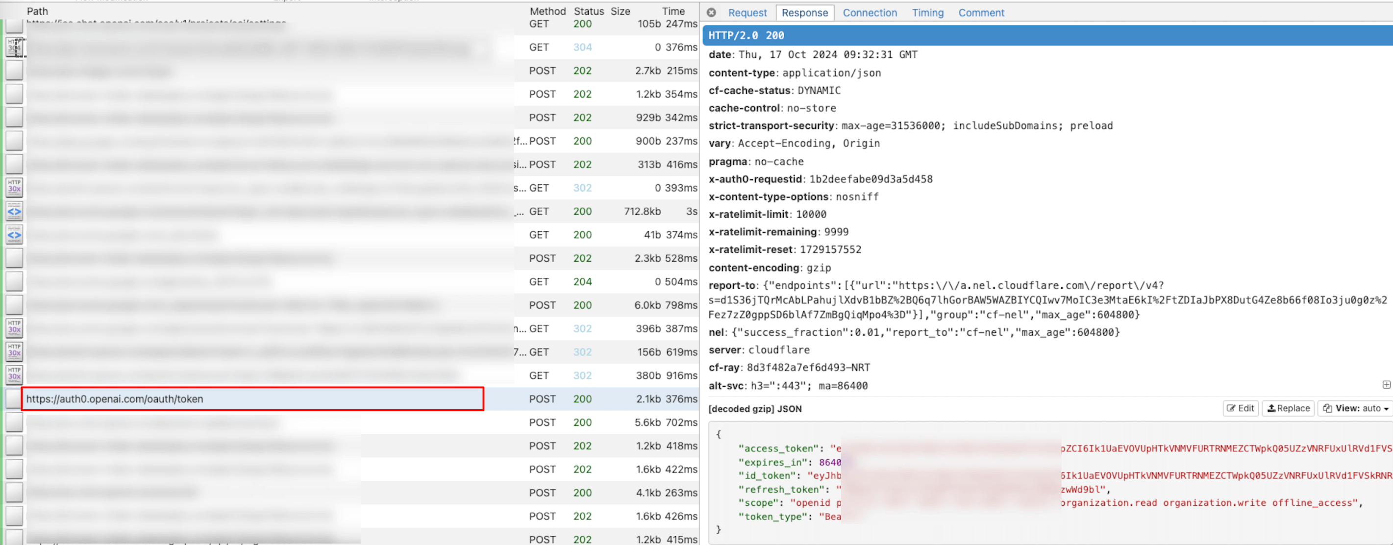Select the HTTP/2.0 200 status line
This screenshot has width=1393, height=545.
[x=1047, y=35]
